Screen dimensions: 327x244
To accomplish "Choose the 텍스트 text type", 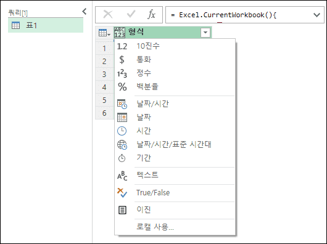I will (175, 175).
